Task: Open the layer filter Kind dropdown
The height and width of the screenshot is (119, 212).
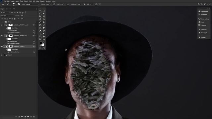Action: (x=5, y=13)
